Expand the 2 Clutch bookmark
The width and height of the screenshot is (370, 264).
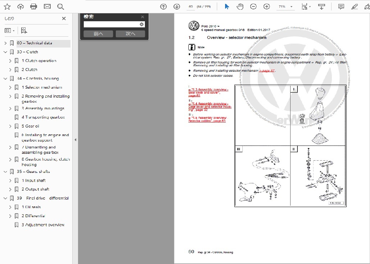10,70
